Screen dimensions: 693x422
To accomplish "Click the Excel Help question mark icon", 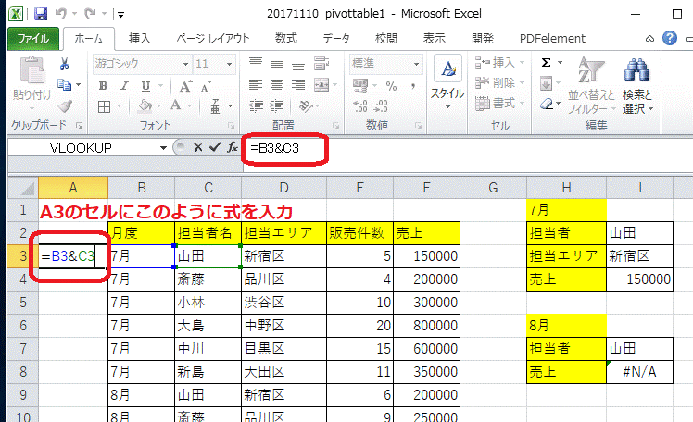I will click(x=669, y=38).
